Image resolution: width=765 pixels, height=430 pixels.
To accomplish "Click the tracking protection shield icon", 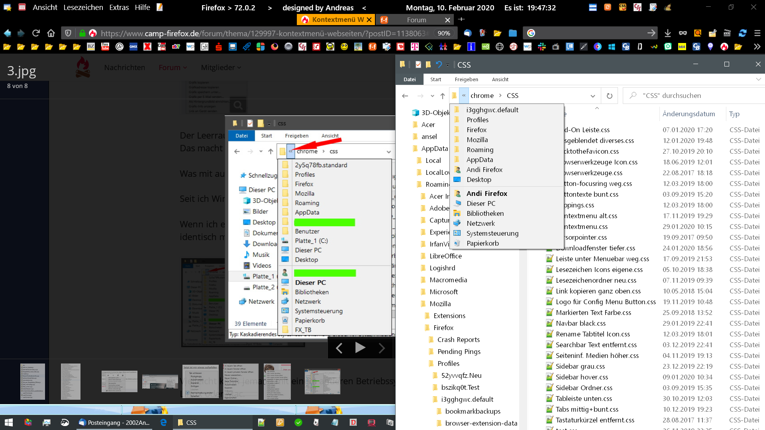I will (68, 33).
